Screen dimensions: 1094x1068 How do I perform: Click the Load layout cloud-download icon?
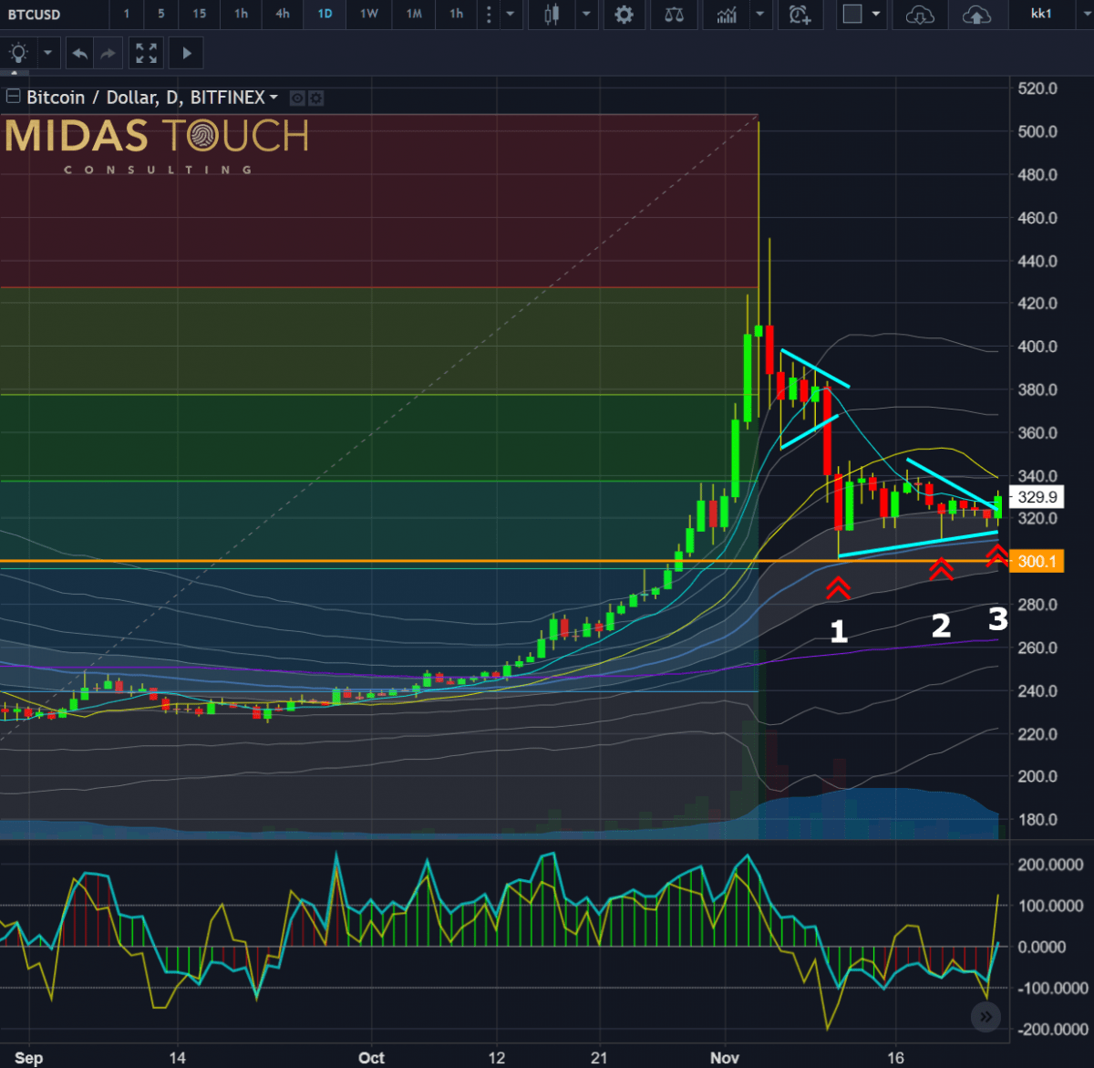tap(920, 15)
